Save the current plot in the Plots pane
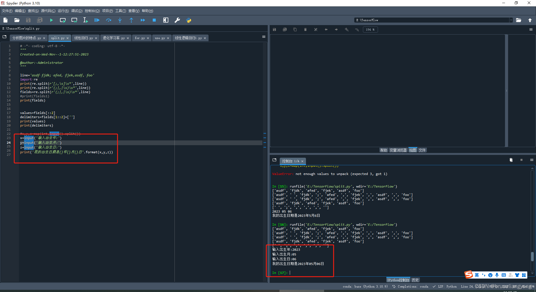This screenshot has width=536, height=292. (x=274, y=29)
